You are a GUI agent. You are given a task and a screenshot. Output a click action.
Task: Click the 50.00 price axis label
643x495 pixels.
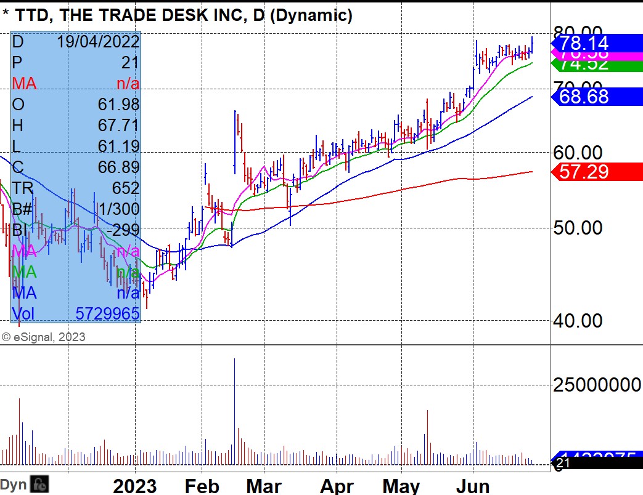(578, 228)
